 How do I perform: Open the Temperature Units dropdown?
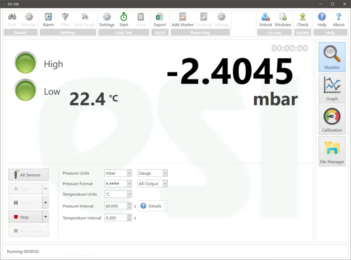click(x=118, y=194)
